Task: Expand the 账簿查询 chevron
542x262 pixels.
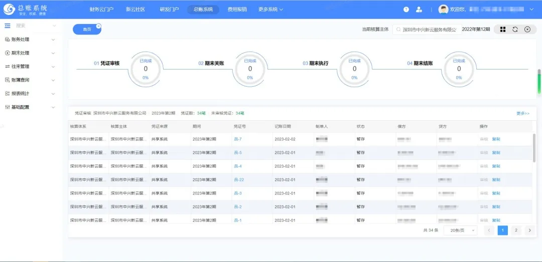Action: [53, 80]
